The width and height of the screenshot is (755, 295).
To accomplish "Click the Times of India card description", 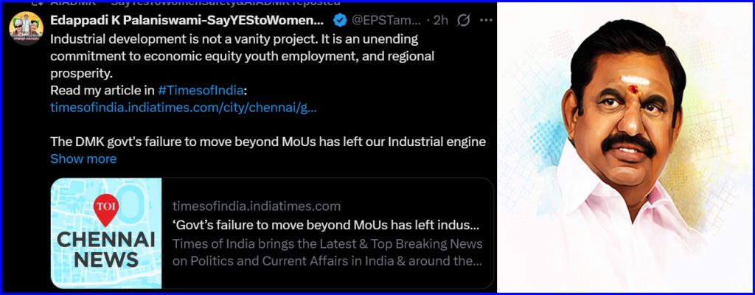I will pyautogui.click(x=327, y=252).
